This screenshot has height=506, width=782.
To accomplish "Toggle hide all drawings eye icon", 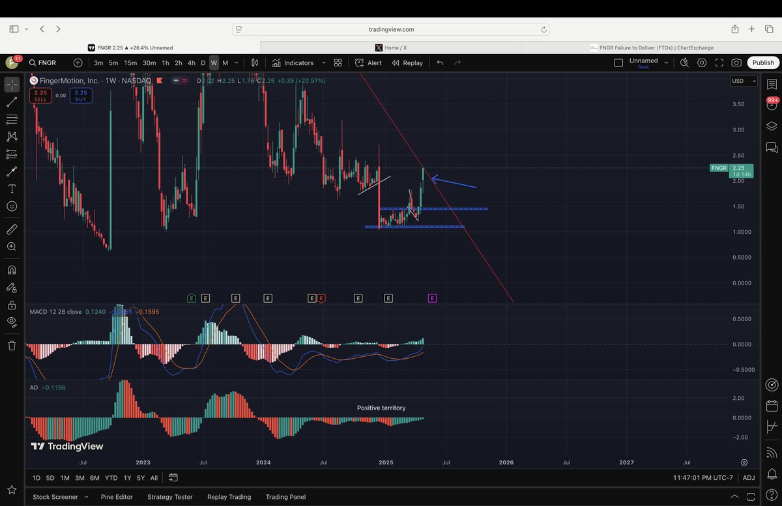I will coord(12,322).
